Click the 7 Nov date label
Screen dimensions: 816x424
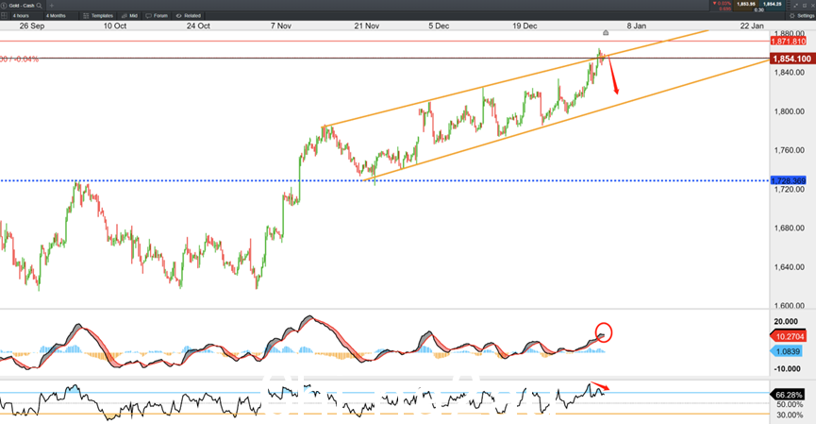click(281, 25)
